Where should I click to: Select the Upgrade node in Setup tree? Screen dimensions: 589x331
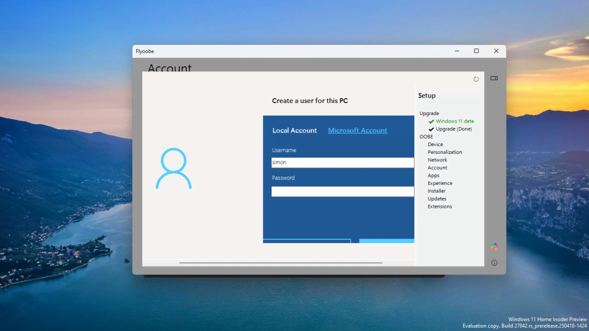click(429, 113)
